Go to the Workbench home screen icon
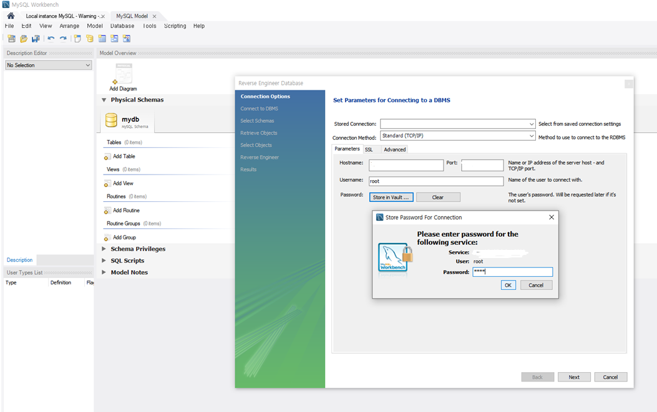The height and width of the screenshot is (412, 657). [x=11, y=16]
